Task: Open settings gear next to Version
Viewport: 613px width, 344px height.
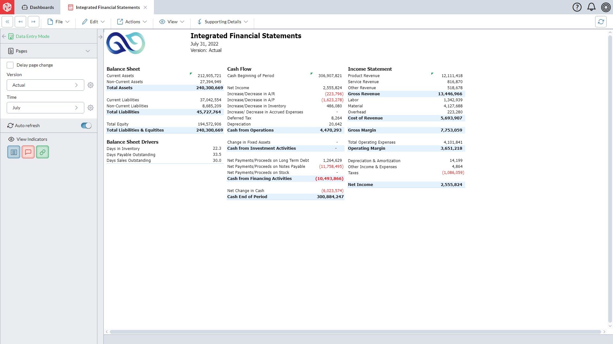Action: pyautogui.click(x=91, y=85)
